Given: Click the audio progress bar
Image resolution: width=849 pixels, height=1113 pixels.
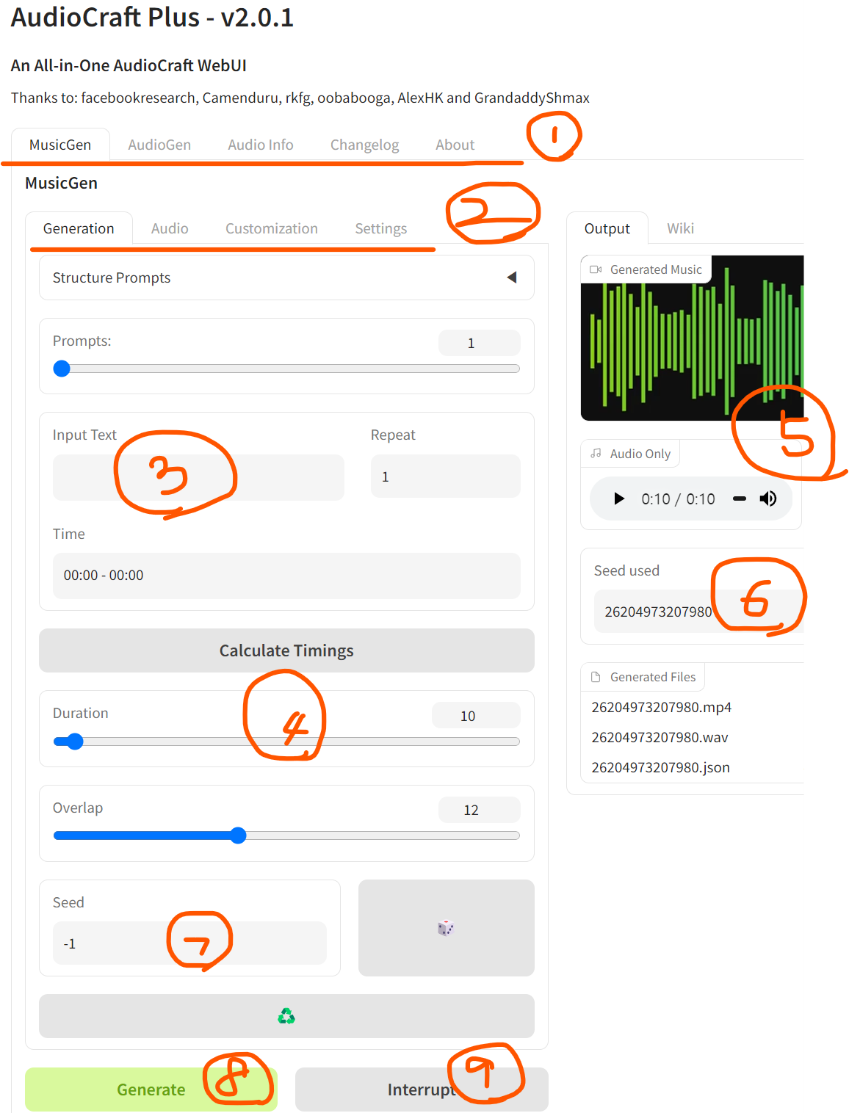Looking at the screenshot, I should point(740,499).
